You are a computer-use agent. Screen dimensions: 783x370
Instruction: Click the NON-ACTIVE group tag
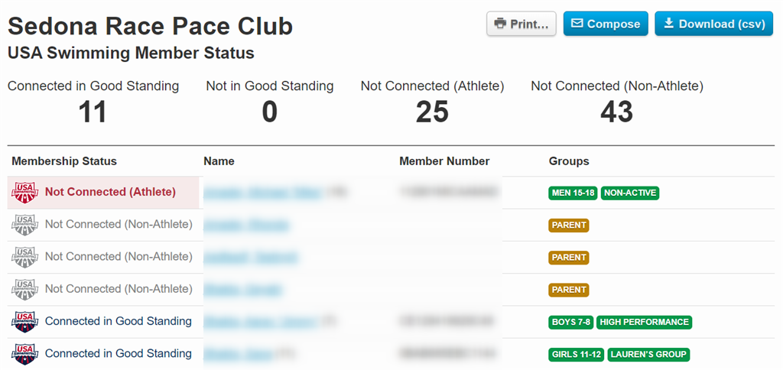tap(630, 193)
